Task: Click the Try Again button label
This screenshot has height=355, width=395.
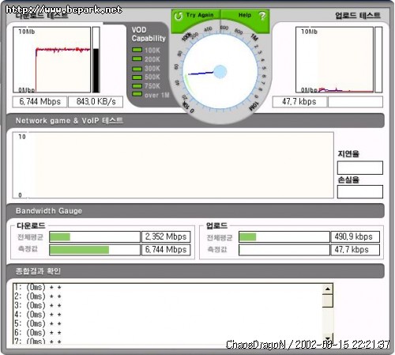Action: pos(200,15)
